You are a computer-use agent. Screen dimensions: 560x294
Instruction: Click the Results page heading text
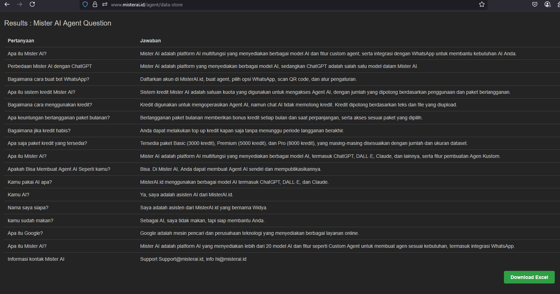[58, 23]
